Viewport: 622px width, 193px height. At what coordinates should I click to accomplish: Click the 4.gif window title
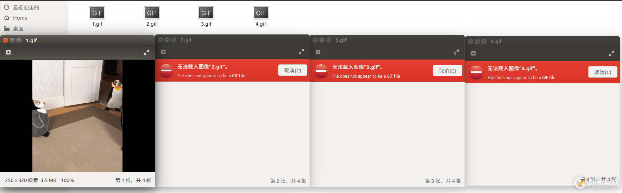[496, 41]
